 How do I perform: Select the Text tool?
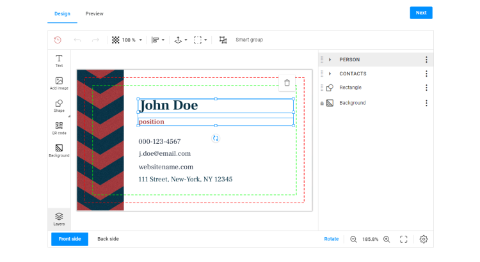[59, 61]
